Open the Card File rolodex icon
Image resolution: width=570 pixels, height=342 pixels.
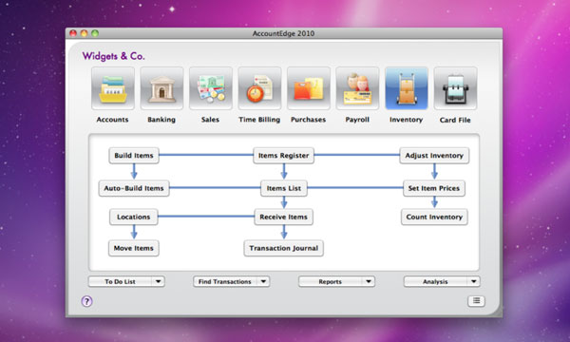(455, 88)
